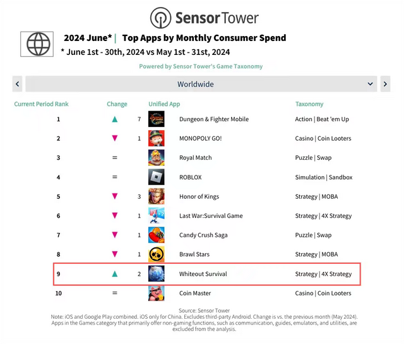Open the Honor of Kings app icon
This screenshot has height=344, width=404.
pyautogui.click(x=156, y=196)
